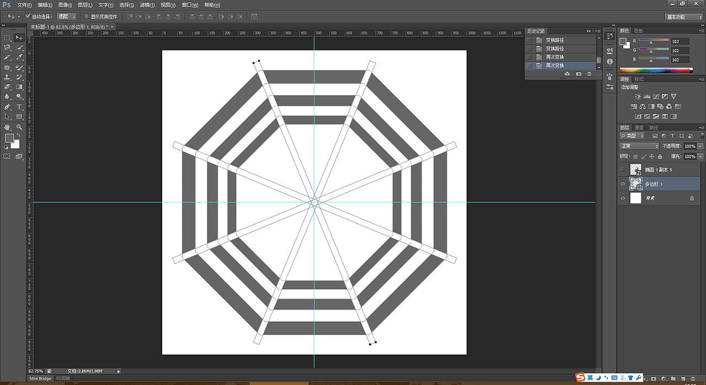Open the Info panel icon in dock
The height and width of the screenshot is (385, 706).
click(609, 62)
